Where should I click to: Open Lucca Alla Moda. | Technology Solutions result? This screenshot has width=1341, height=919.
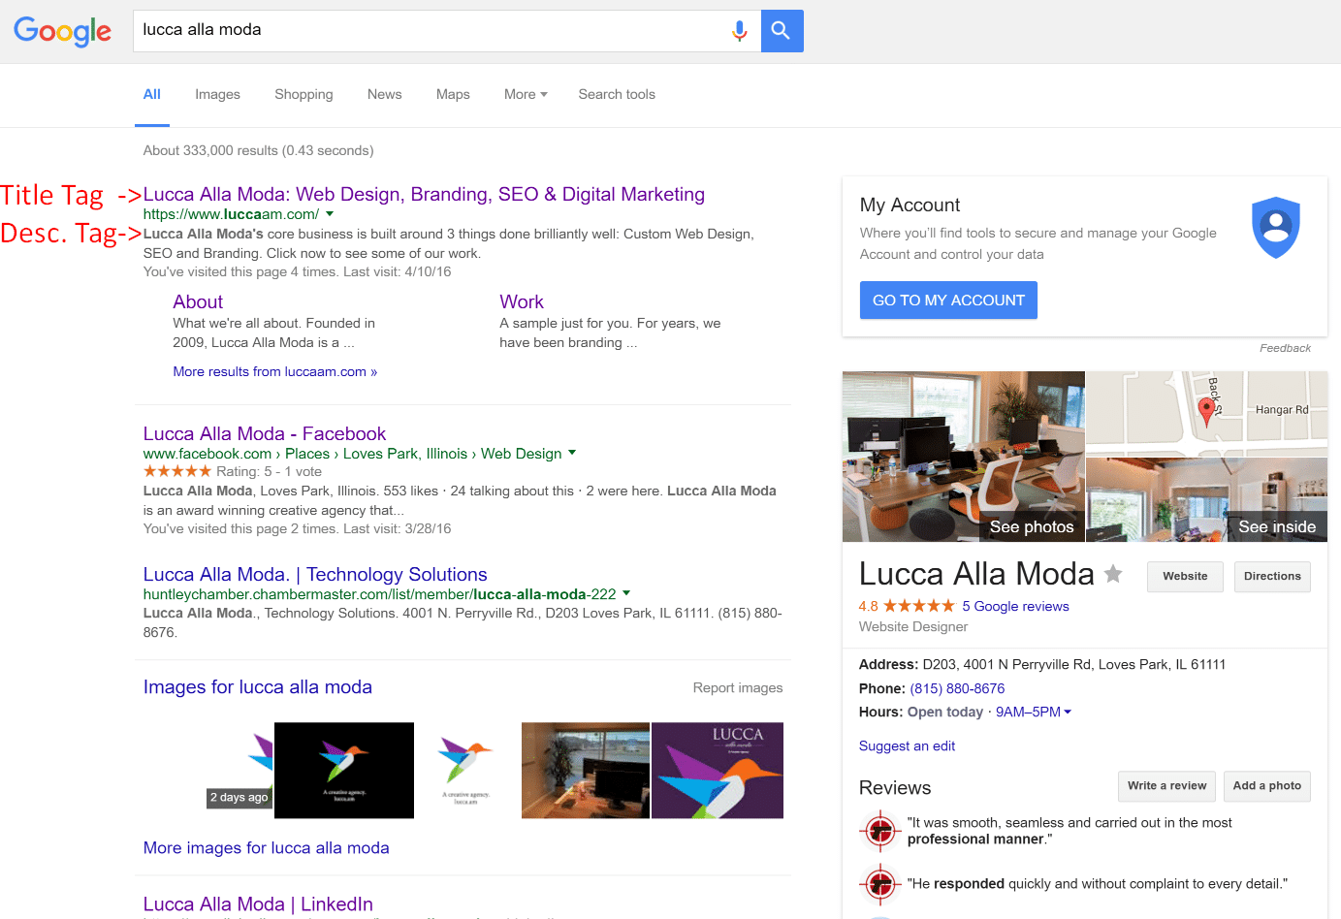point(315,574)
